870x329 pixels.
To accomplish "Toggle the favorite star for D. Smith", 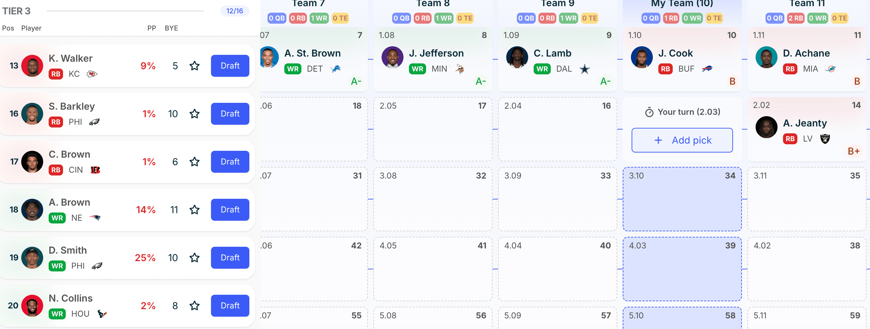I will click(195, 258).
